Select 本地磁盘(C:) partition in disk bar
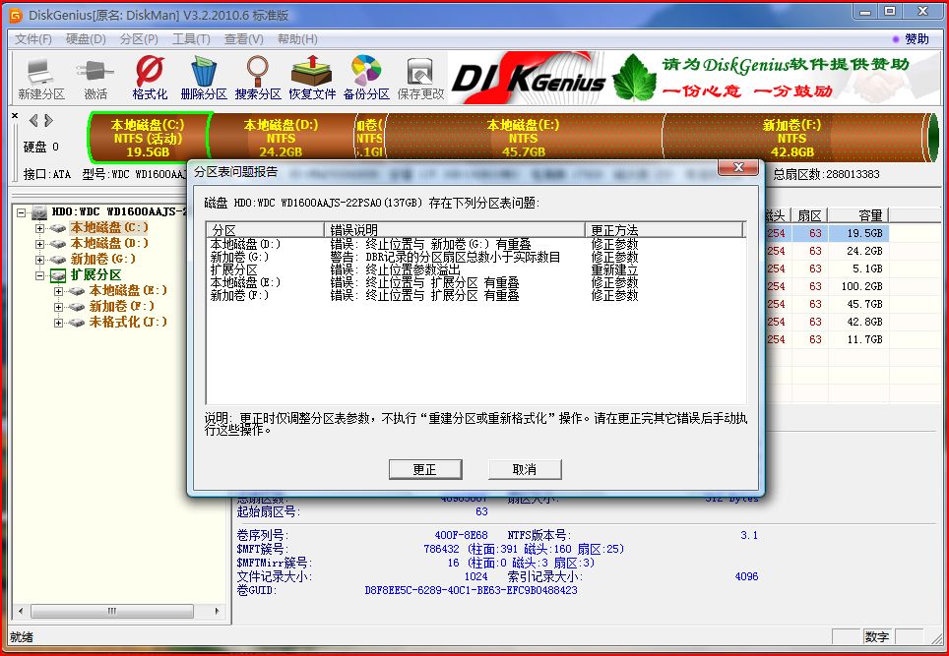Screen dimensions: 949x656 149,138
